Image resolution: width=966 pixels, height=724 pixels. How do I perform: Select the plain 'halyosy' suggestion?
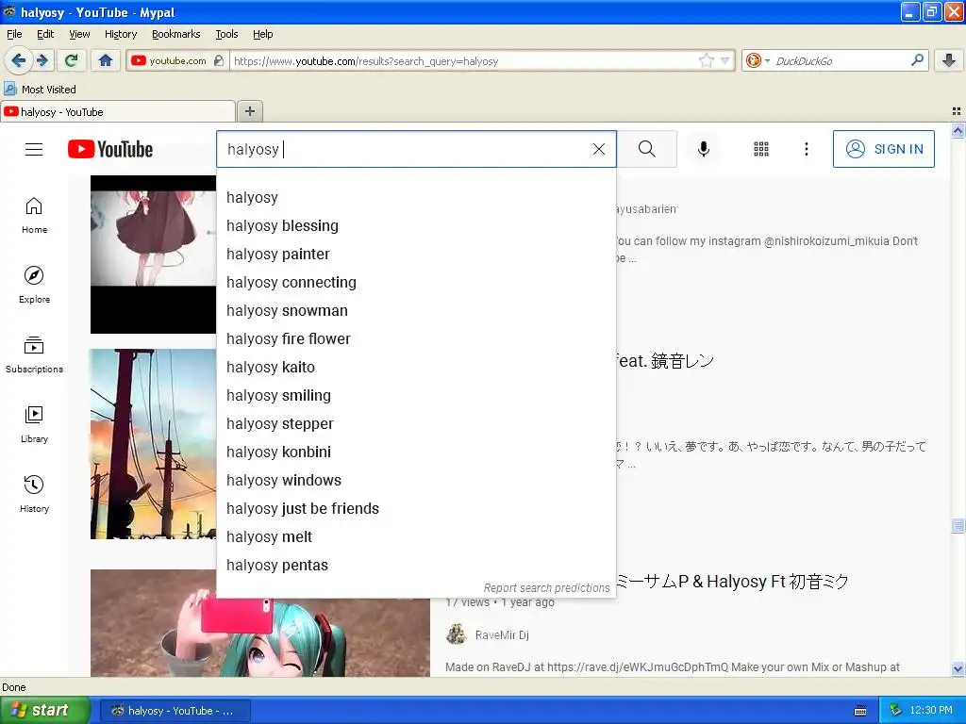click(x=416, y=198)
